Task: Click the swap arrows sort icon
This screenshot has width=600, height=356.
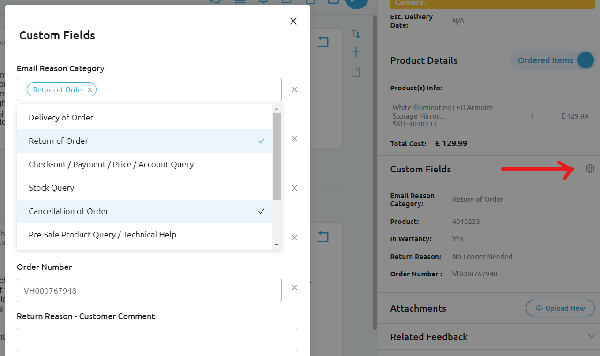Action: click(x=356, y=34)
